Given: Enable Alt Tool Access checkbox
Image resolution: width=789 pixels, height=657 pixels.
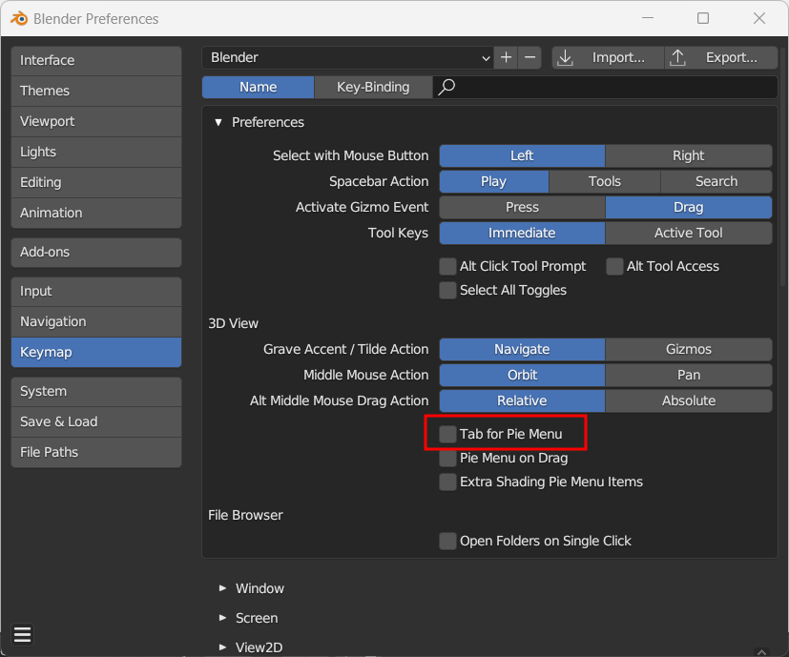Looking at the screenshot, I should (614, 266).
